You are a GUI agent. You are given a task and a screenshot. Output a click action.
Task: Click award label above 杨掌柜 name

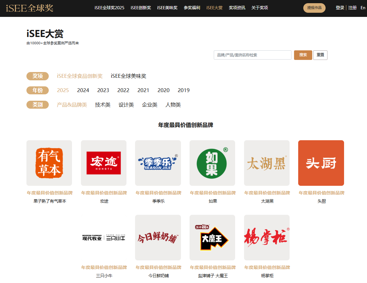point(267,268)
